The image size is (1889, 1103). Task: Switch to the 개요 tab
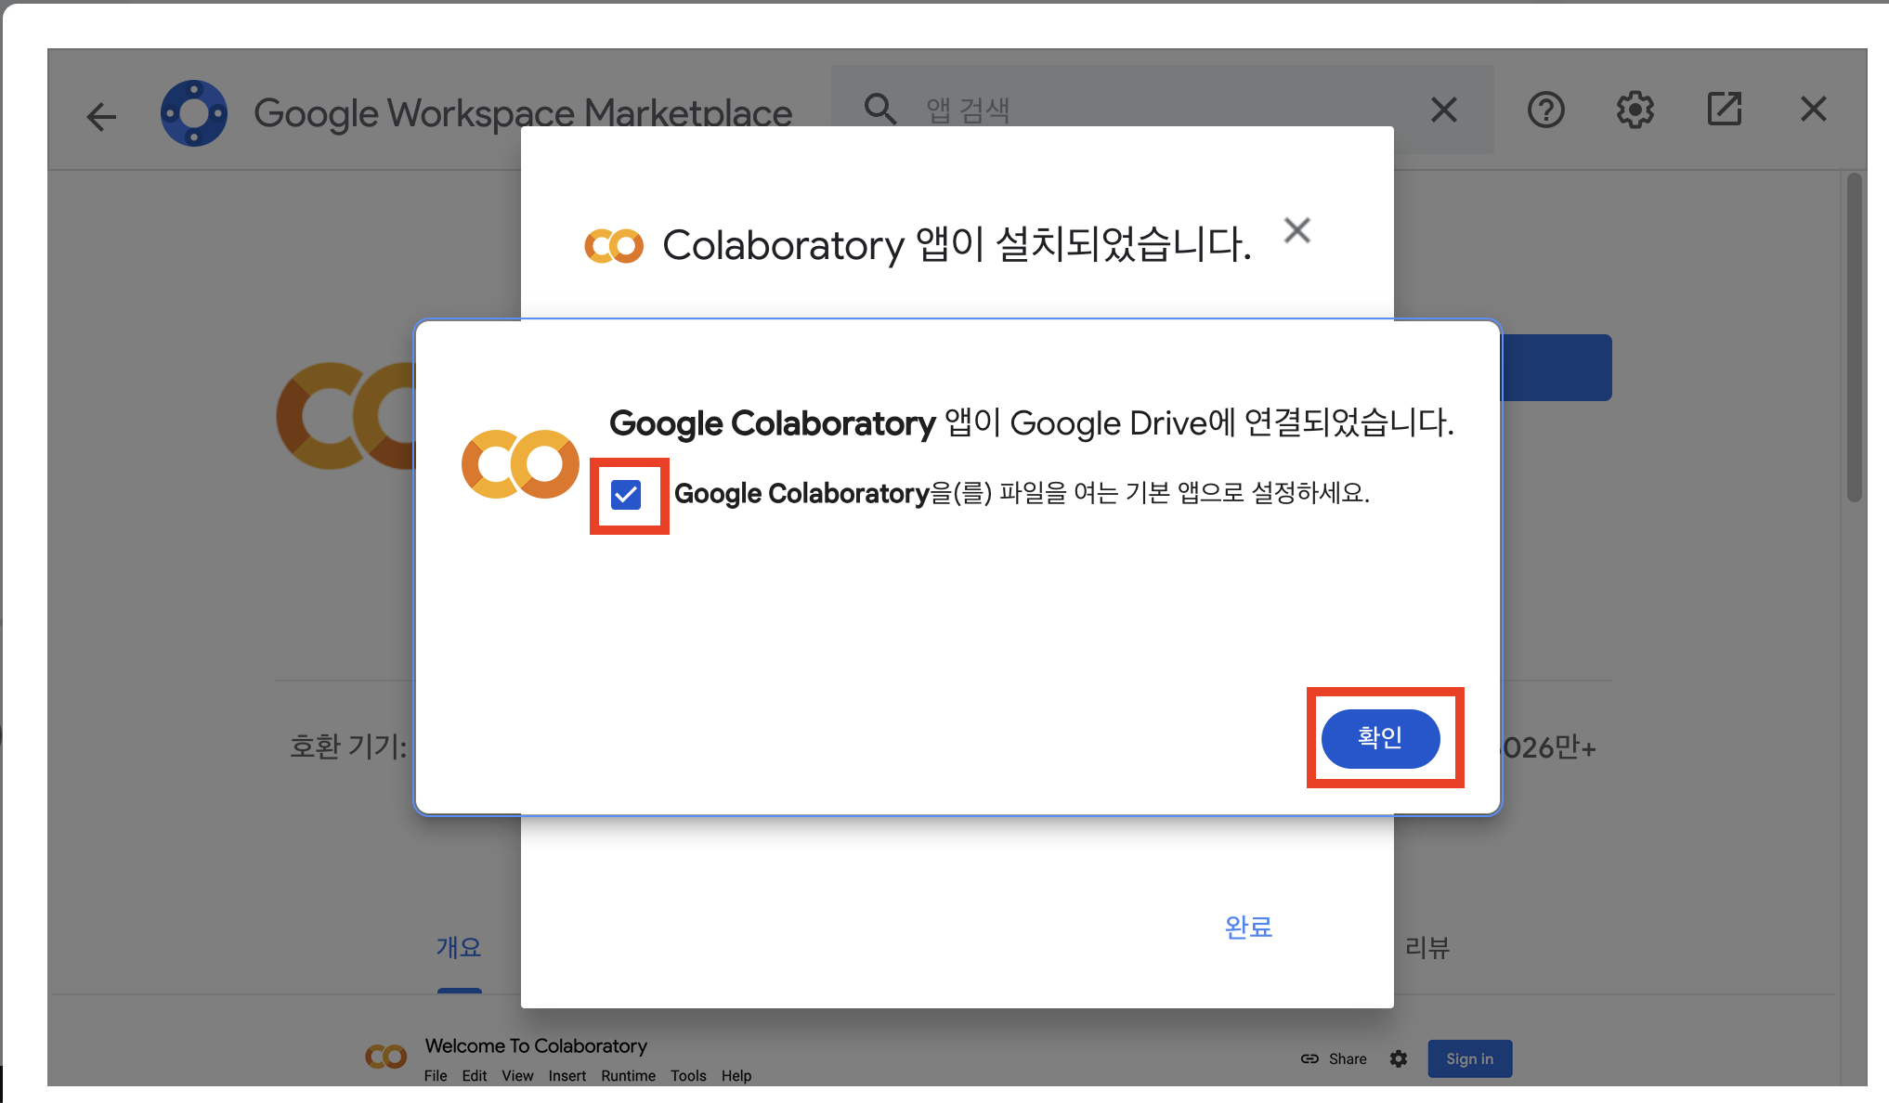(x=459, y=947)
